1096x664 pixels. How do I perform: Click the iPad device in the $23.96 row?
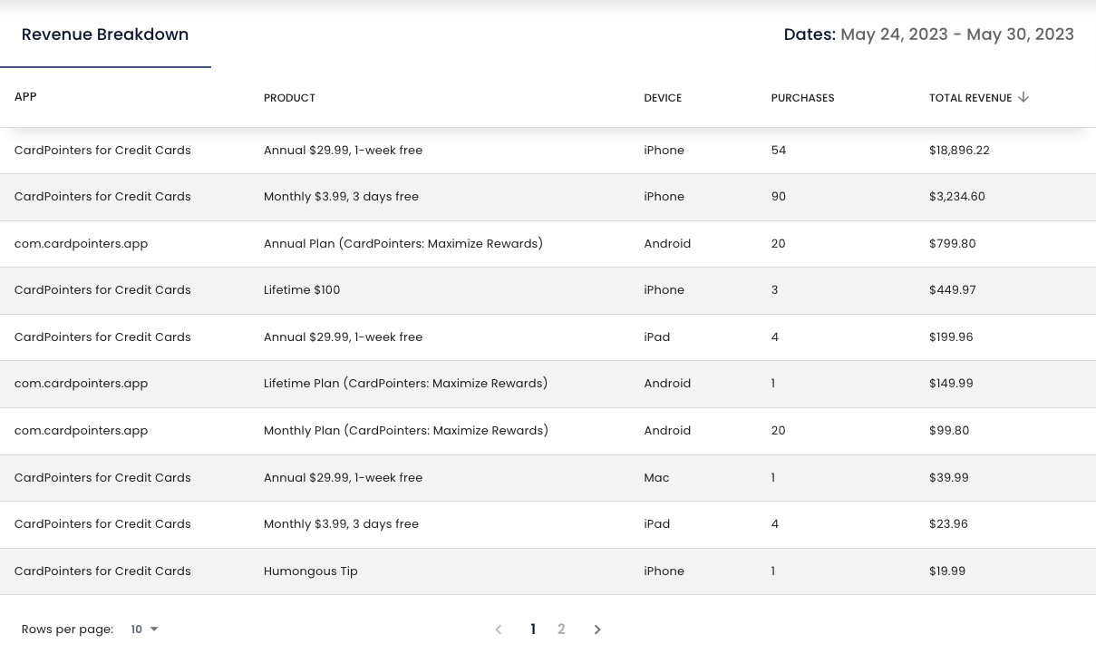pos(657,524)
